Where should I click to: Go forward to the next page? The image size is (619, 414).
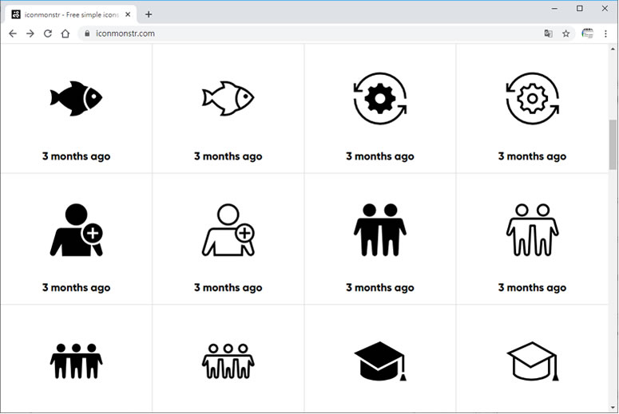pos(30,34)
